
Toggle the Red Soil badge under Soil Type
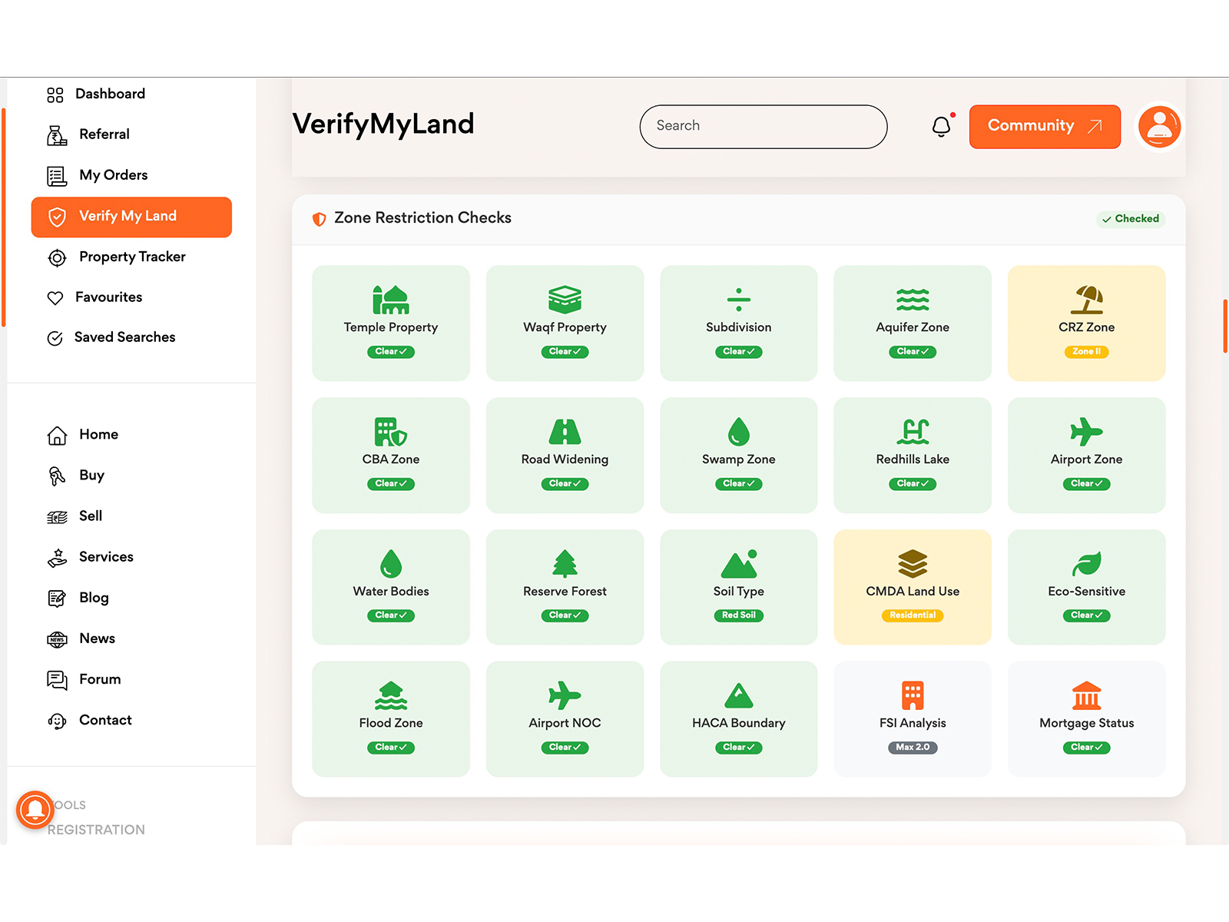click(738, 615)
